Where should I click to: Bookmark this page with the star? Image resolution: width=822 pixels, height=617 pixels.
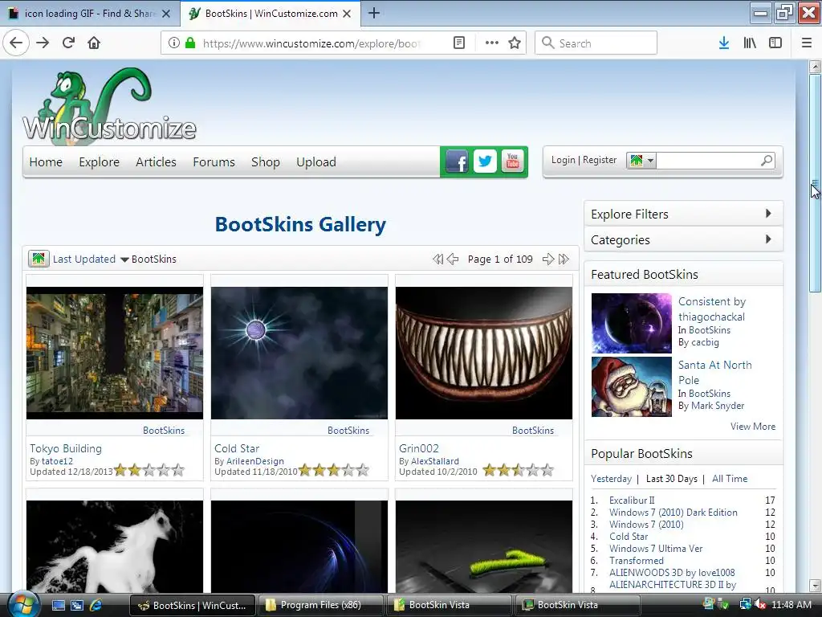pyautogui.click(x=515, y=43)
